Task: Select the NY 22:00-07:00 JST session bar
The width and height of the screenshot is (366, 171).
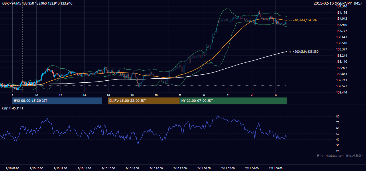Action: [233, 101]
